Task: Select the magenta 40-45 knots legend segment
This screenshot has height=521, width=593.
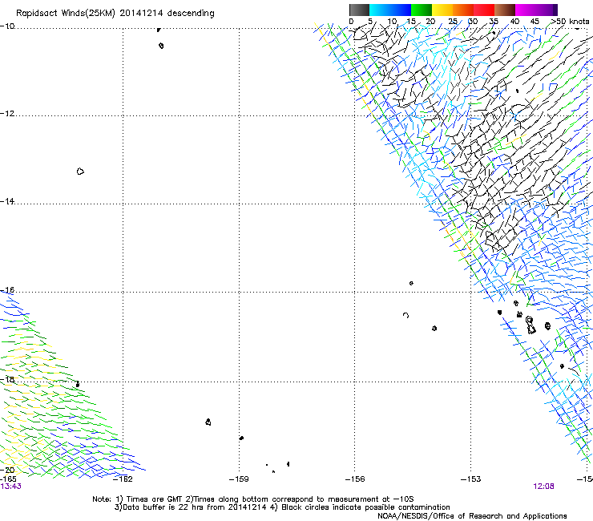Action: pos(526,10)
